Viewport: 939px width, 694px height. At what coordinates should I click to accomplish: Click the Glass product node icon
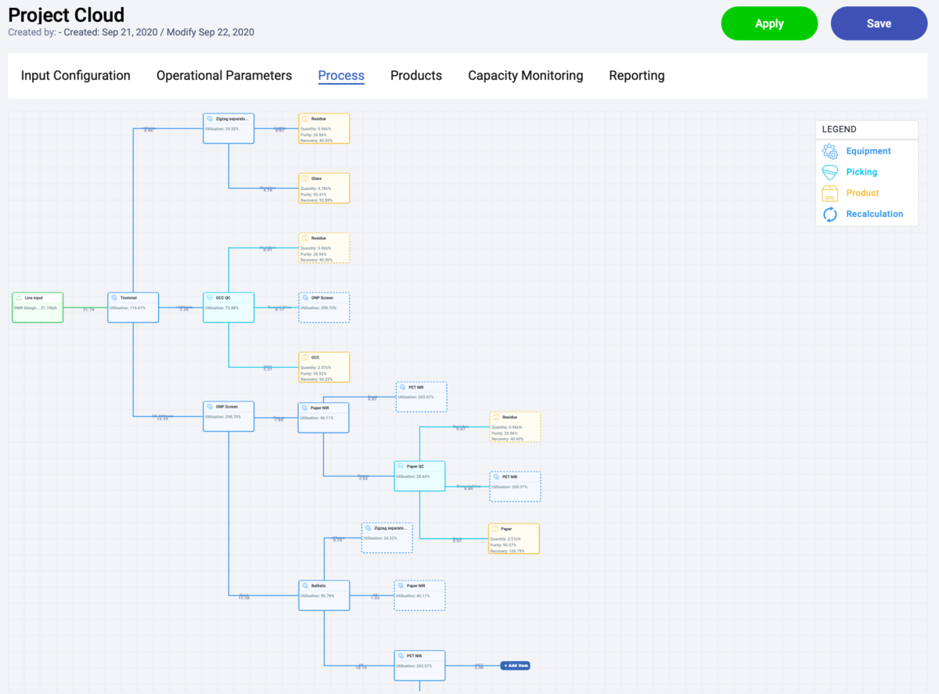pos(305,178)
